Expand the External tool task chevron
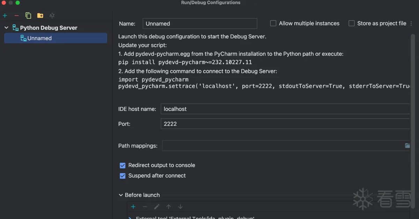 (x=130, y=218)
